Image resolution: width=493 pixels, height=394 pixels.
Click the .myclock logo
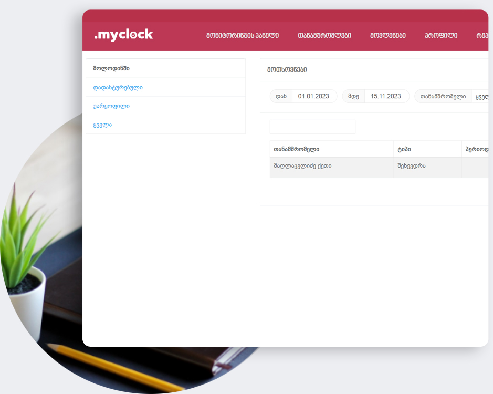(x=123, y=35)
